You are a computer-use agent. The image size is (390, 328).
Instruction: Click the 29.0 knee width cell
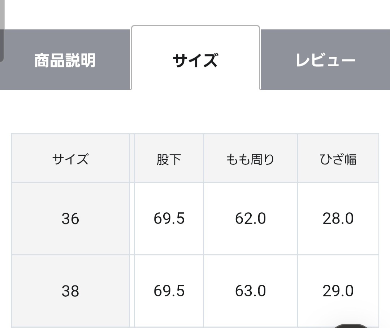pyautogui.click(x=338, y=291)
